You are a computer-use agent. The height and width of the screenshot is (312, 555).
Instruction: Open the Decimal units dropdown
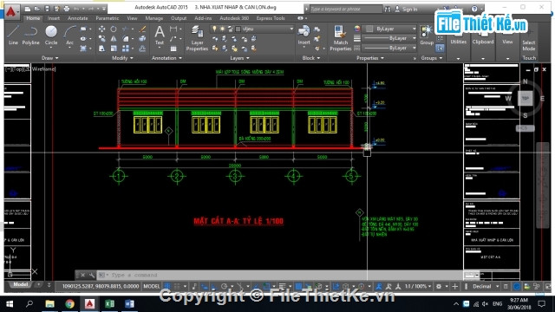point(486,286)
